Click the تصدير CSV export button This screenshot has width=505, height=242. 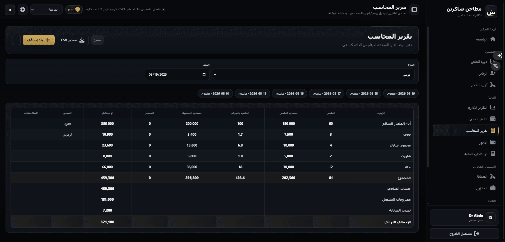point(73,40)
